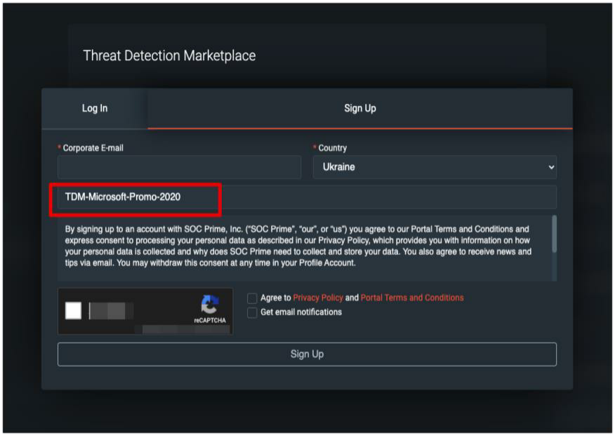This screenshot has height=436, width=615.
Task: Click the wide Sign Up button
Action: (307, 355)
